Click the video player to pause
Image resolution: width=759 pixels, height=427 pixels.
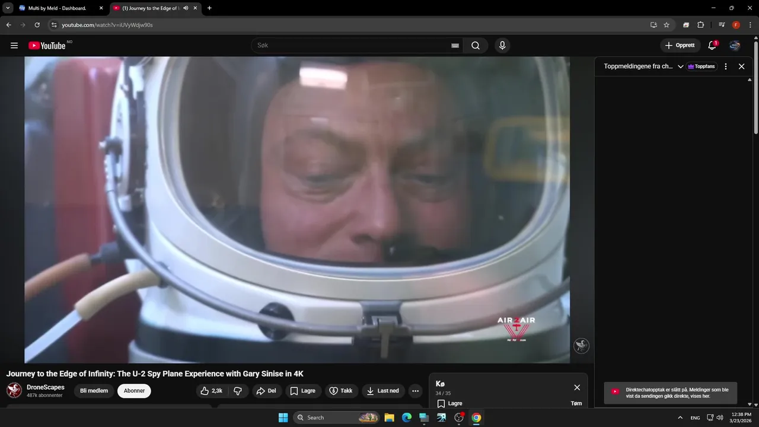tap(297, 210)
